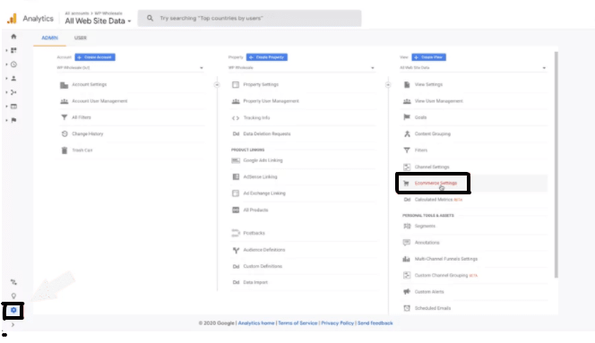Viewport: 595px width, 343px height.
Task: Open Annotations
Action: (x=427, y=243)
